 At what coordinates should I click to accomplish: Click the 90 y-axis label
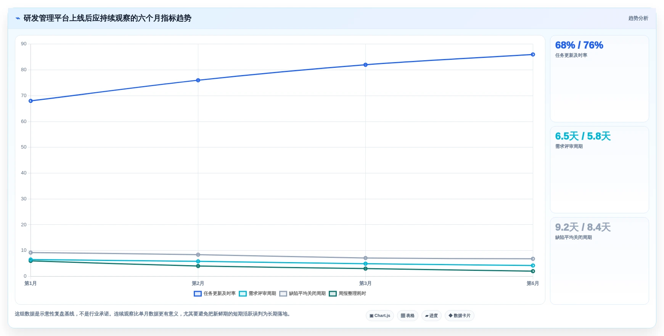[x=24, y=44]
